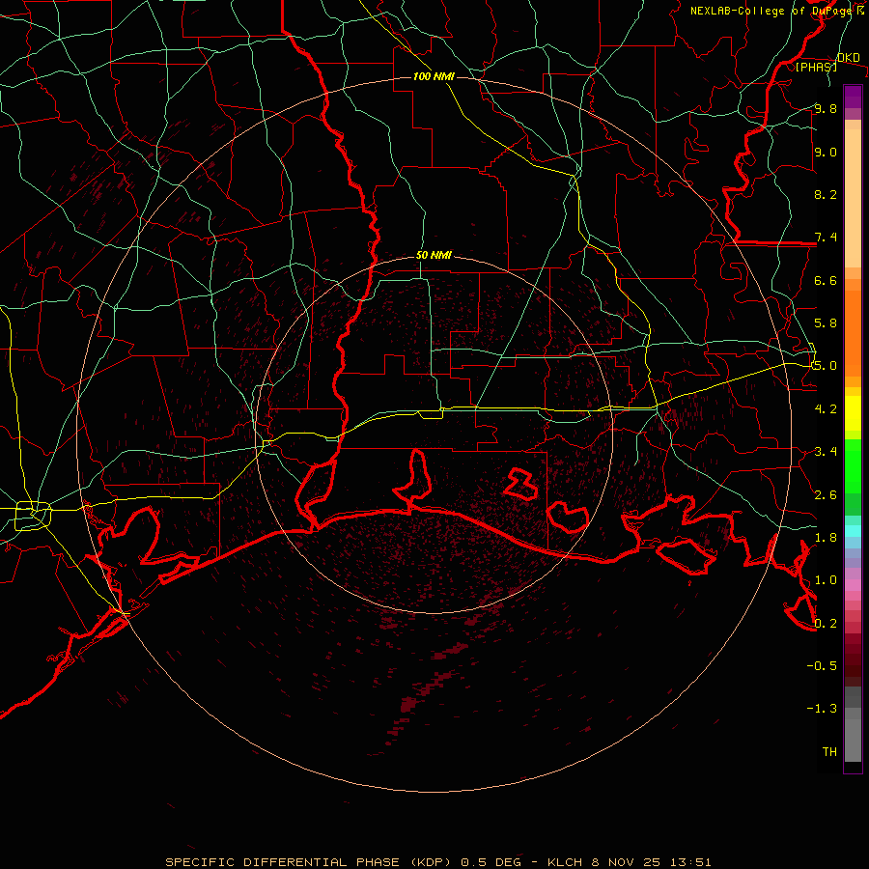Click the DKD product label
The height and width of the screenshot is (869, 869).
pos(849,57)
